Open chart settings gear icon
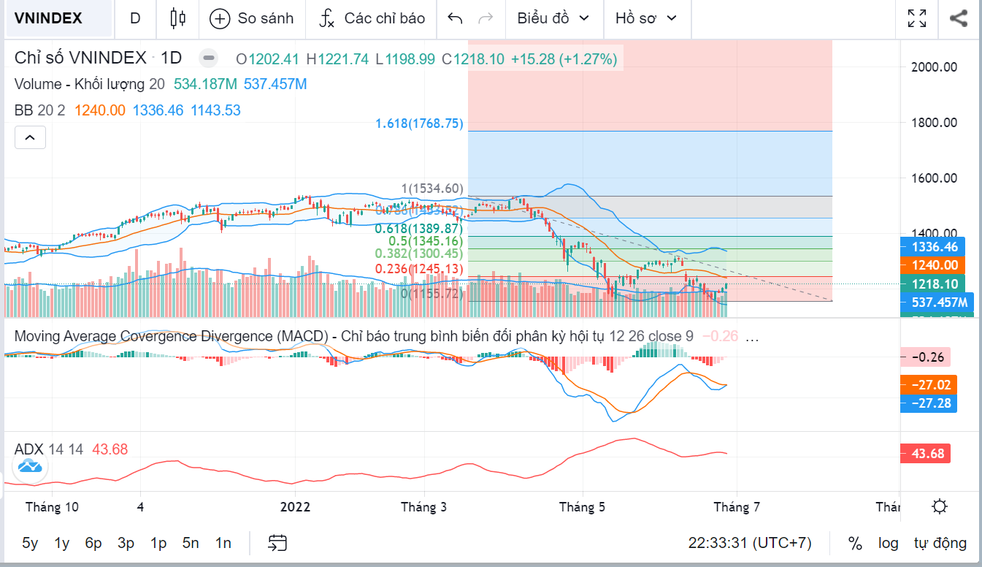Viewport: 982px width, 567px height. pyautogui.click(x=940, y=507)
